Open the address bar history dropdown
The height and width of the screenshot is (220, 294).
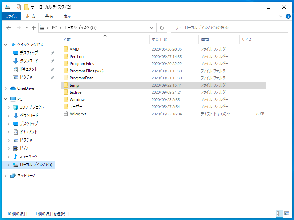152,28
